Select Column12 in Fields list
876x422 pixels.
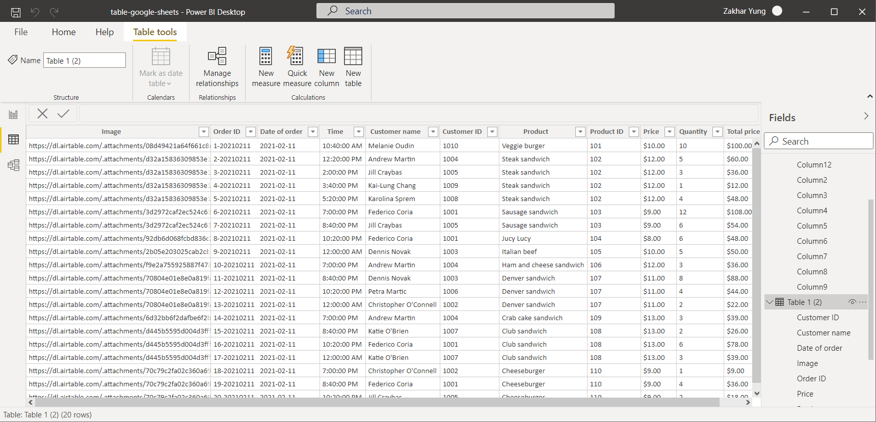[x=814, y=164]
